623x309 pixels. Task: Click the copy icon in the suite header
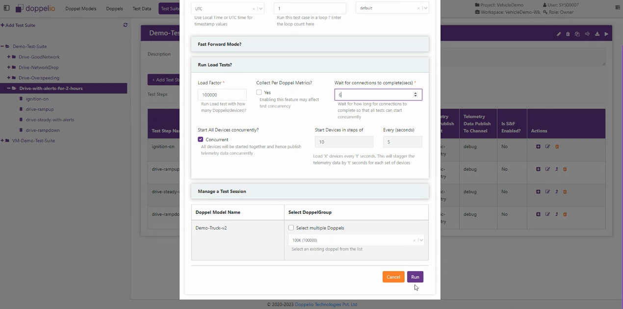pyautogui.click(x=577, y=34)
